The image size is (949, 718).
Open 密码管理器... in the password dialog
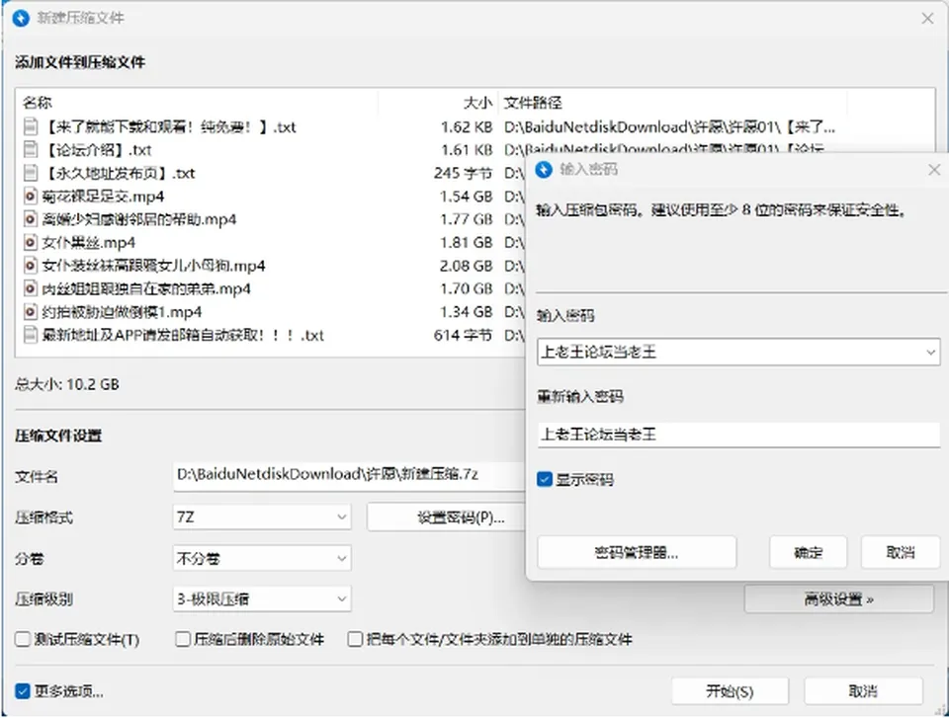coord(637,552)
